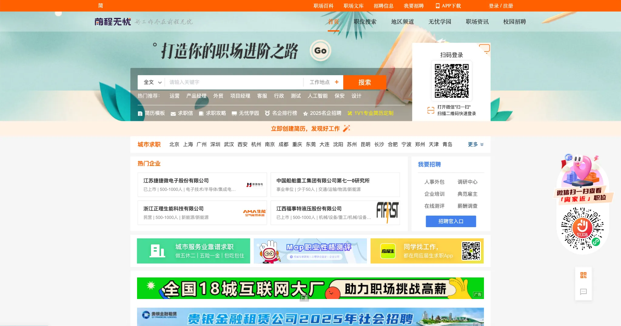Click the AMA生能 company logo

[254, 213]
